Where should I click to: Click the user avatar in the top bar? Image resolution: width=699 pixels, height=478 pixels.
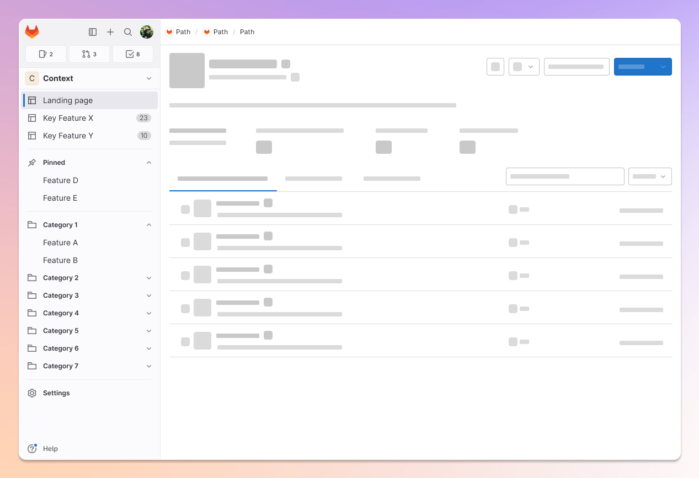click(x=147, y=31)
